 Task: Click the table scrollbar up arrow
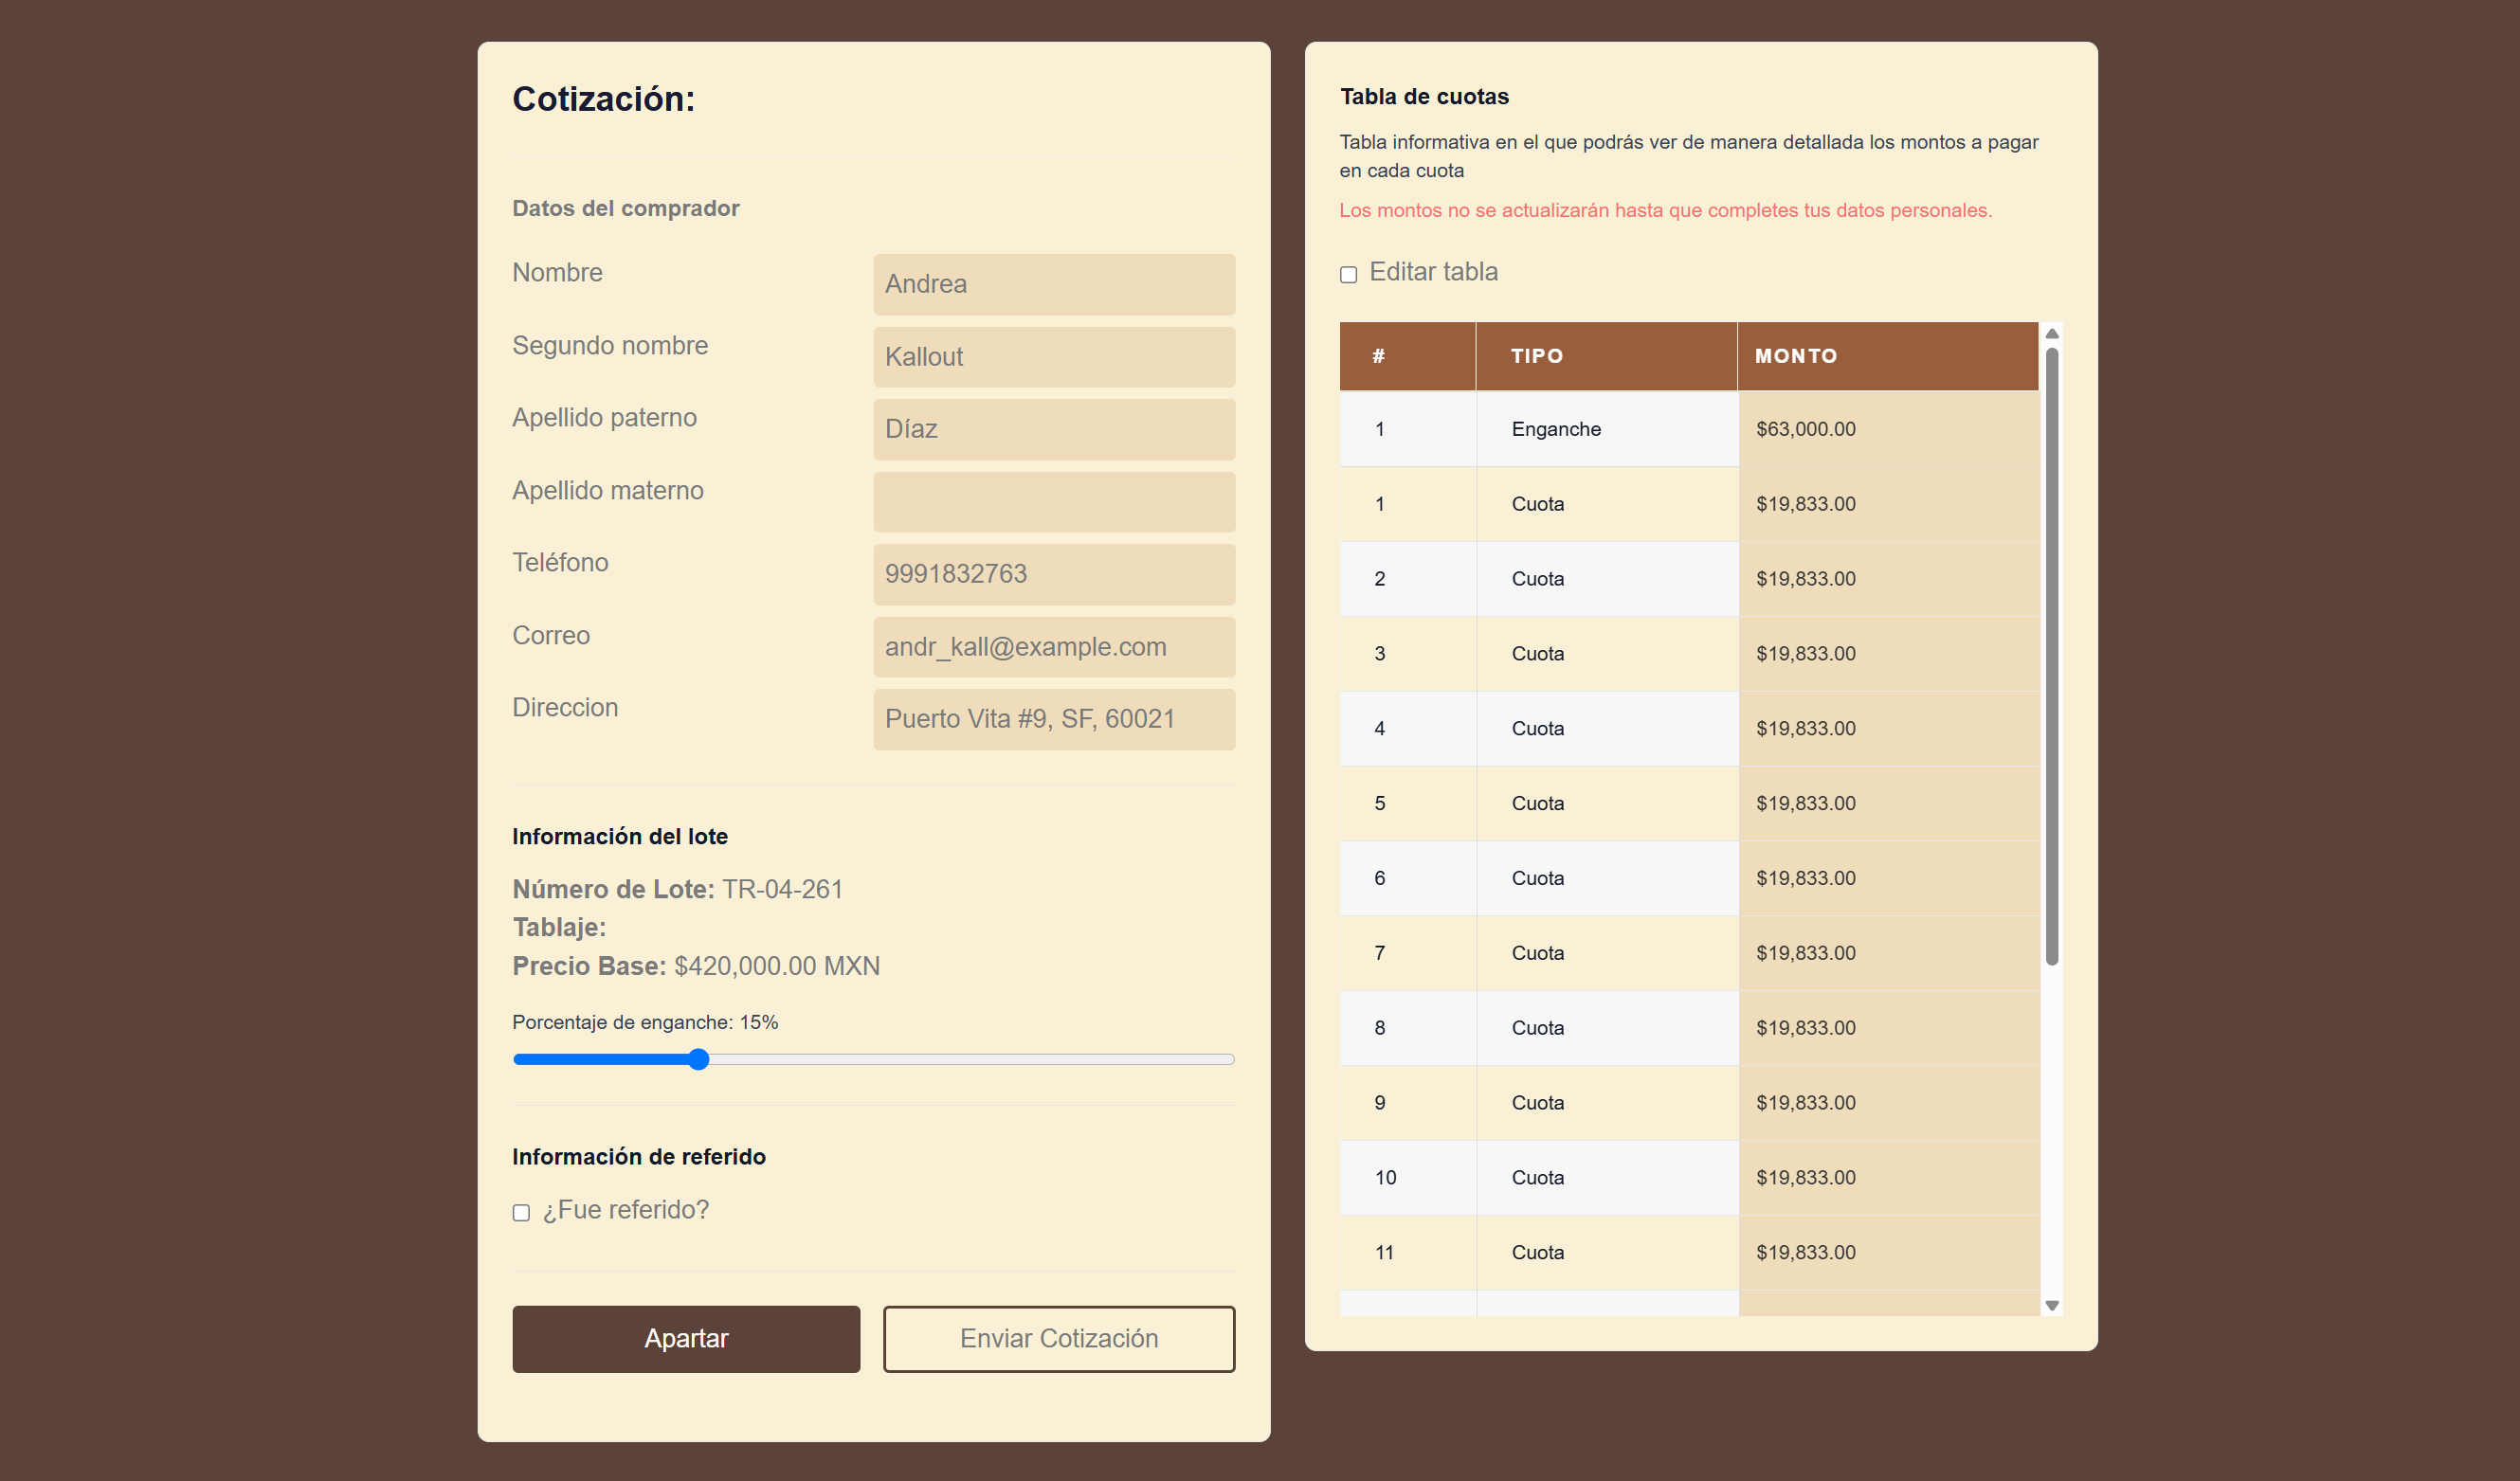coord(2051,334)
